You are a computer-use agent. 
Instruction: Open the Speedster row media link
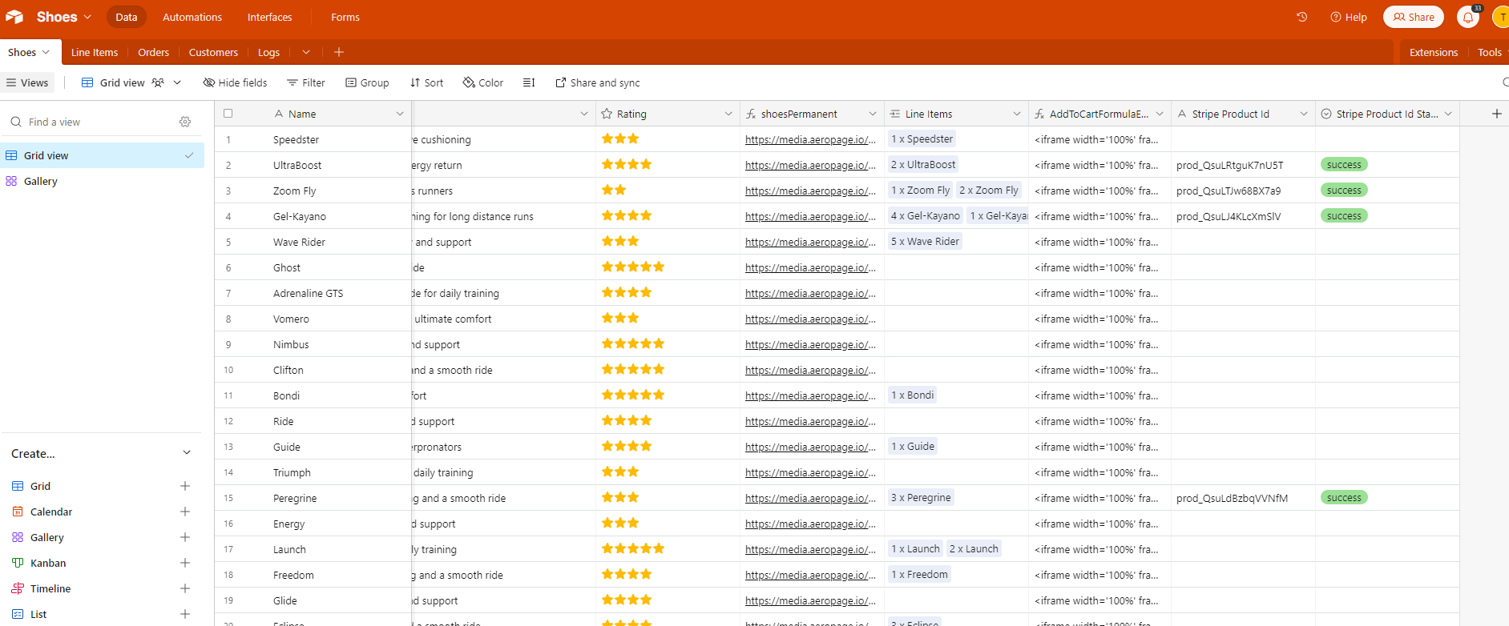coord(810,139)
